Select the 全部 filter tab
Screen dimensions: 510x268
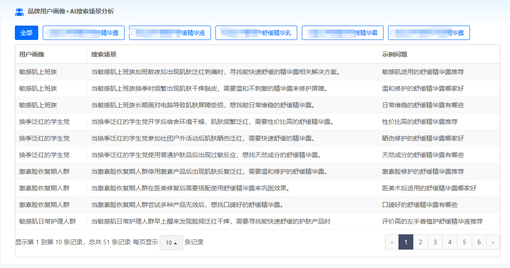pyautogui.click(x=27, y=33)
